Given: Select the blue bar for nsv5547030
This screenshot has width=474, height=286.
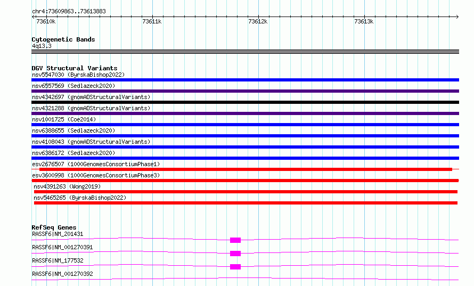Looking at the screenshot, I should (245, 80).
